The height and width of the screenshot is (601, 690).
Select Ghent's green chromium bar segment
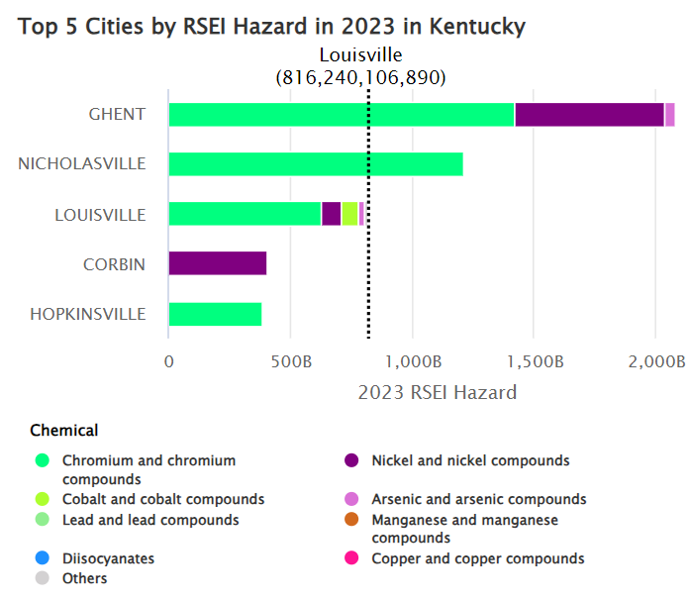pos(341,114)
